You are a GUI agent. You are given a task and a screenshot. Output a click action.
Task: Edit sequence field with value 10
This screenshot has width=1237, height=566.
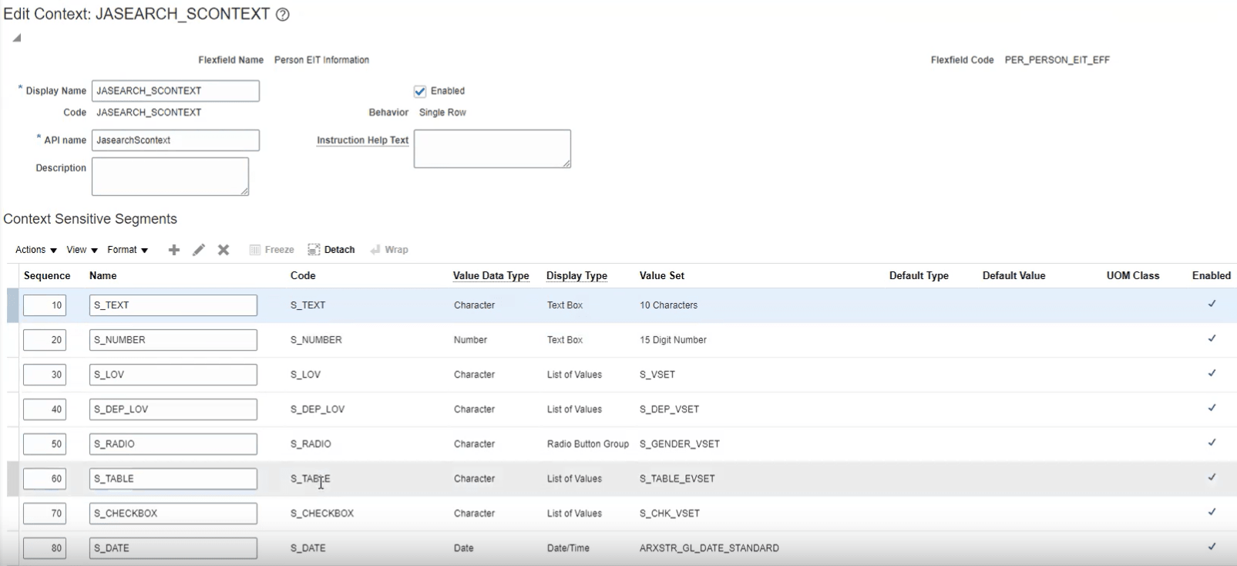click(45, 305)
